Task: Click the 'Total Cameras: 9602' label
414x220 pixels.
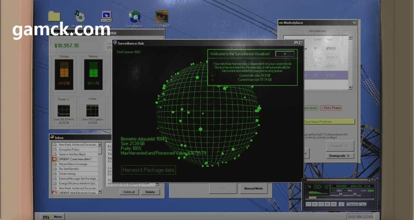Action: (x=128, y=52)
